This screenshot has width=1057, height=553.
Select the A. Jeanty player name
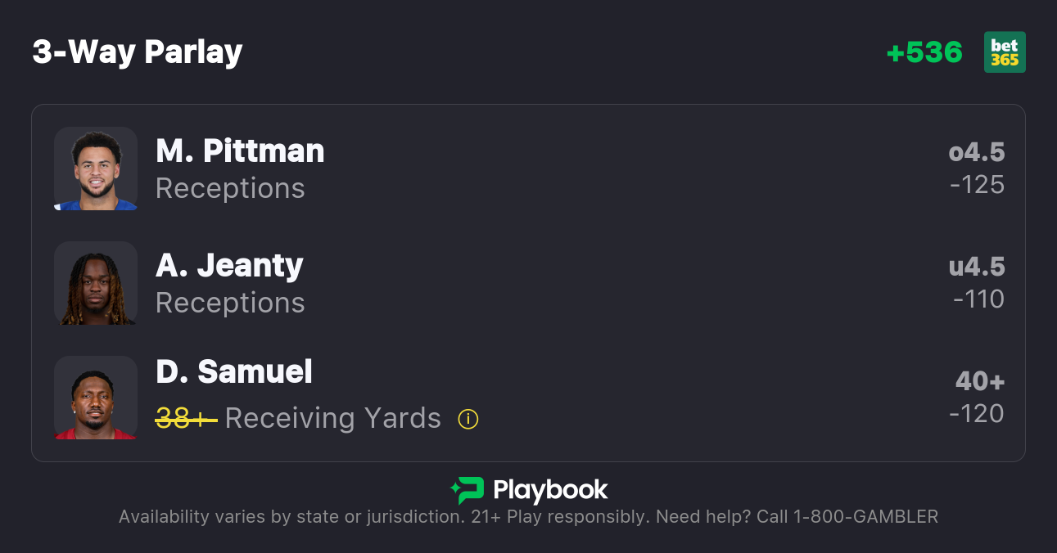[229, 266]
